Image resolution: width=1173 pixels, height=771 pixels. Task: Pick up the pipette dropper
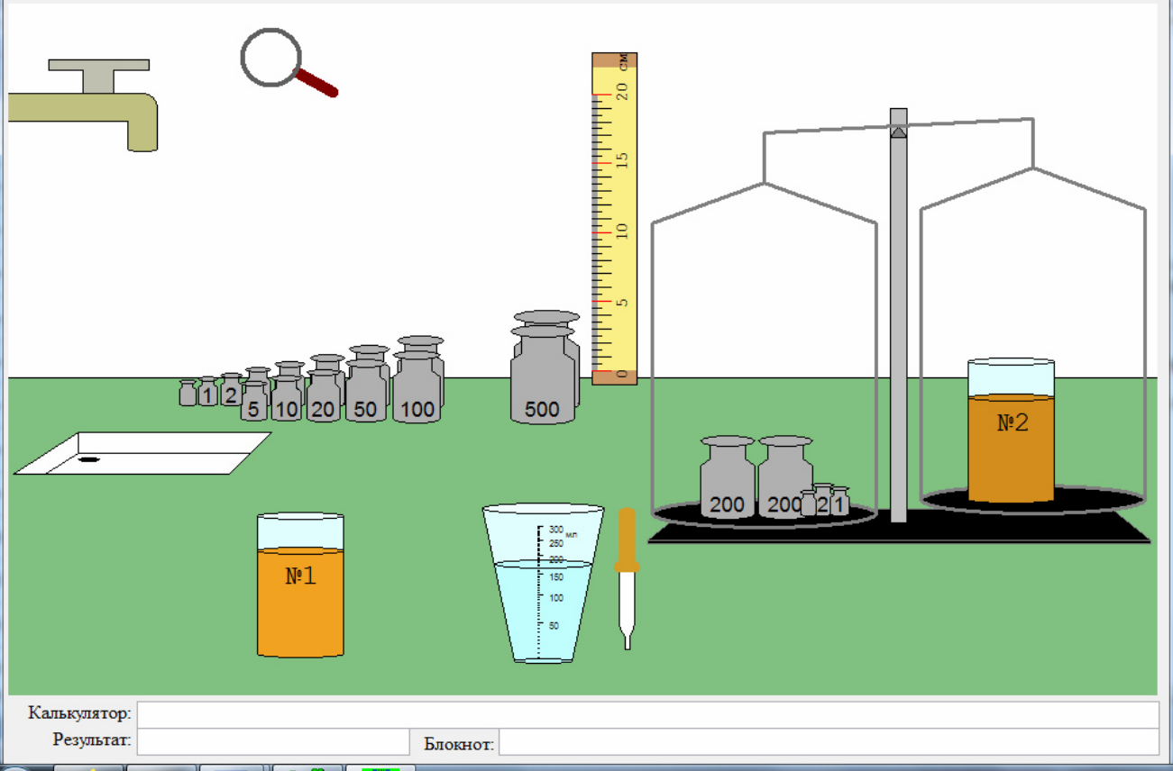pyautogui.click(x=627, y=578)
